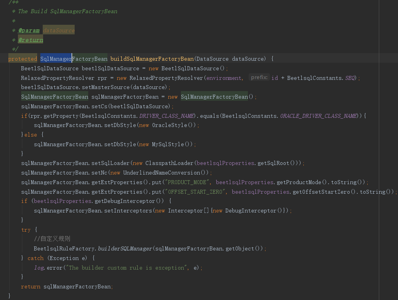Click the setCs method call
398x300 pixels.
tap(99, 106)
